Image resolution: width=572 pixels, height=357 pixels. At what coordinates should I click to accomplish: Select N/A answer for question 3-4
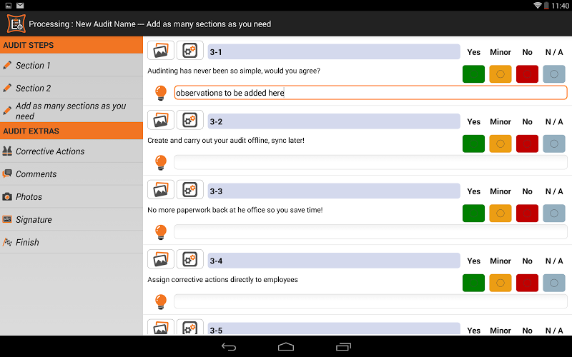point(553,283)
